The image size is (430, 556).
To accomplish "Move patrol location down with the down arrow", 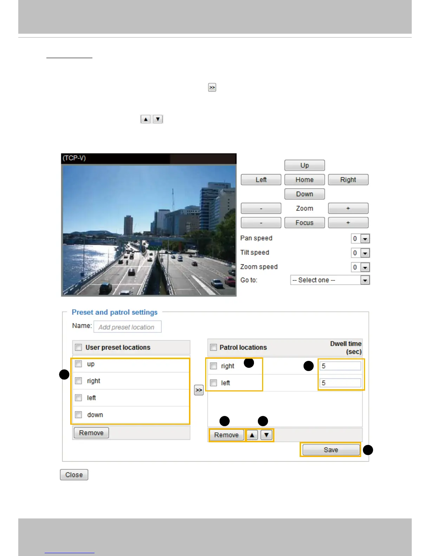I will point(266,435).
